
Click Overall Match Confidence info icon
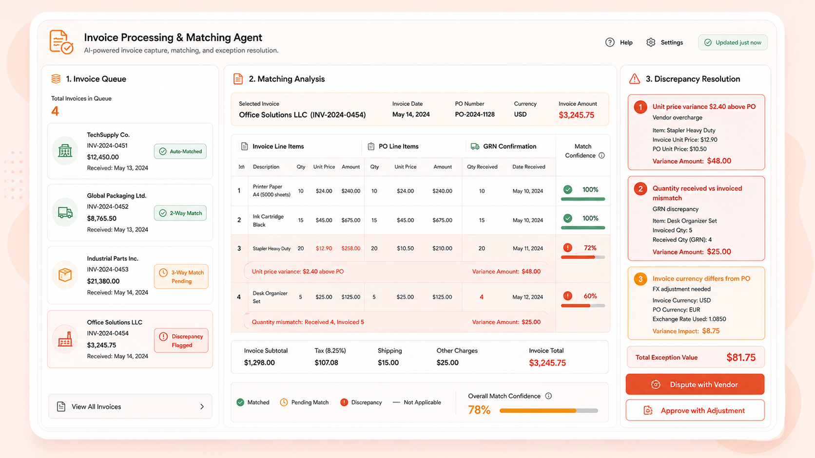tap(548, 396)
